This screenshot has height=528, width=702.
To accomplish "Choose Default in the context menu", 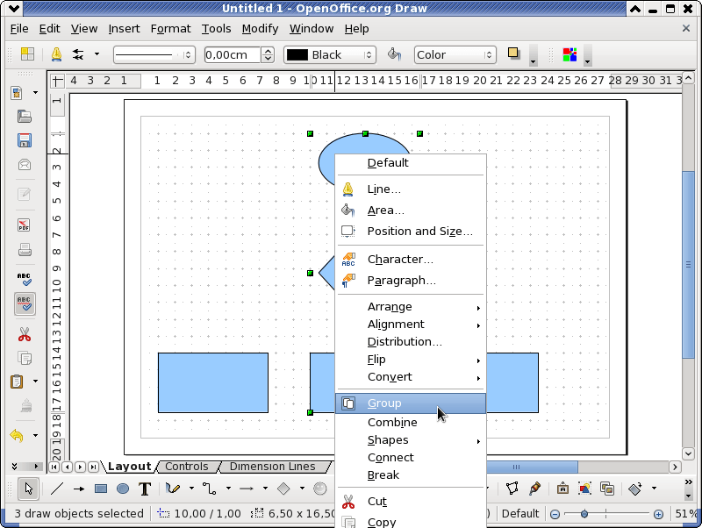I will pyautogui.click(x=411, y=163).
